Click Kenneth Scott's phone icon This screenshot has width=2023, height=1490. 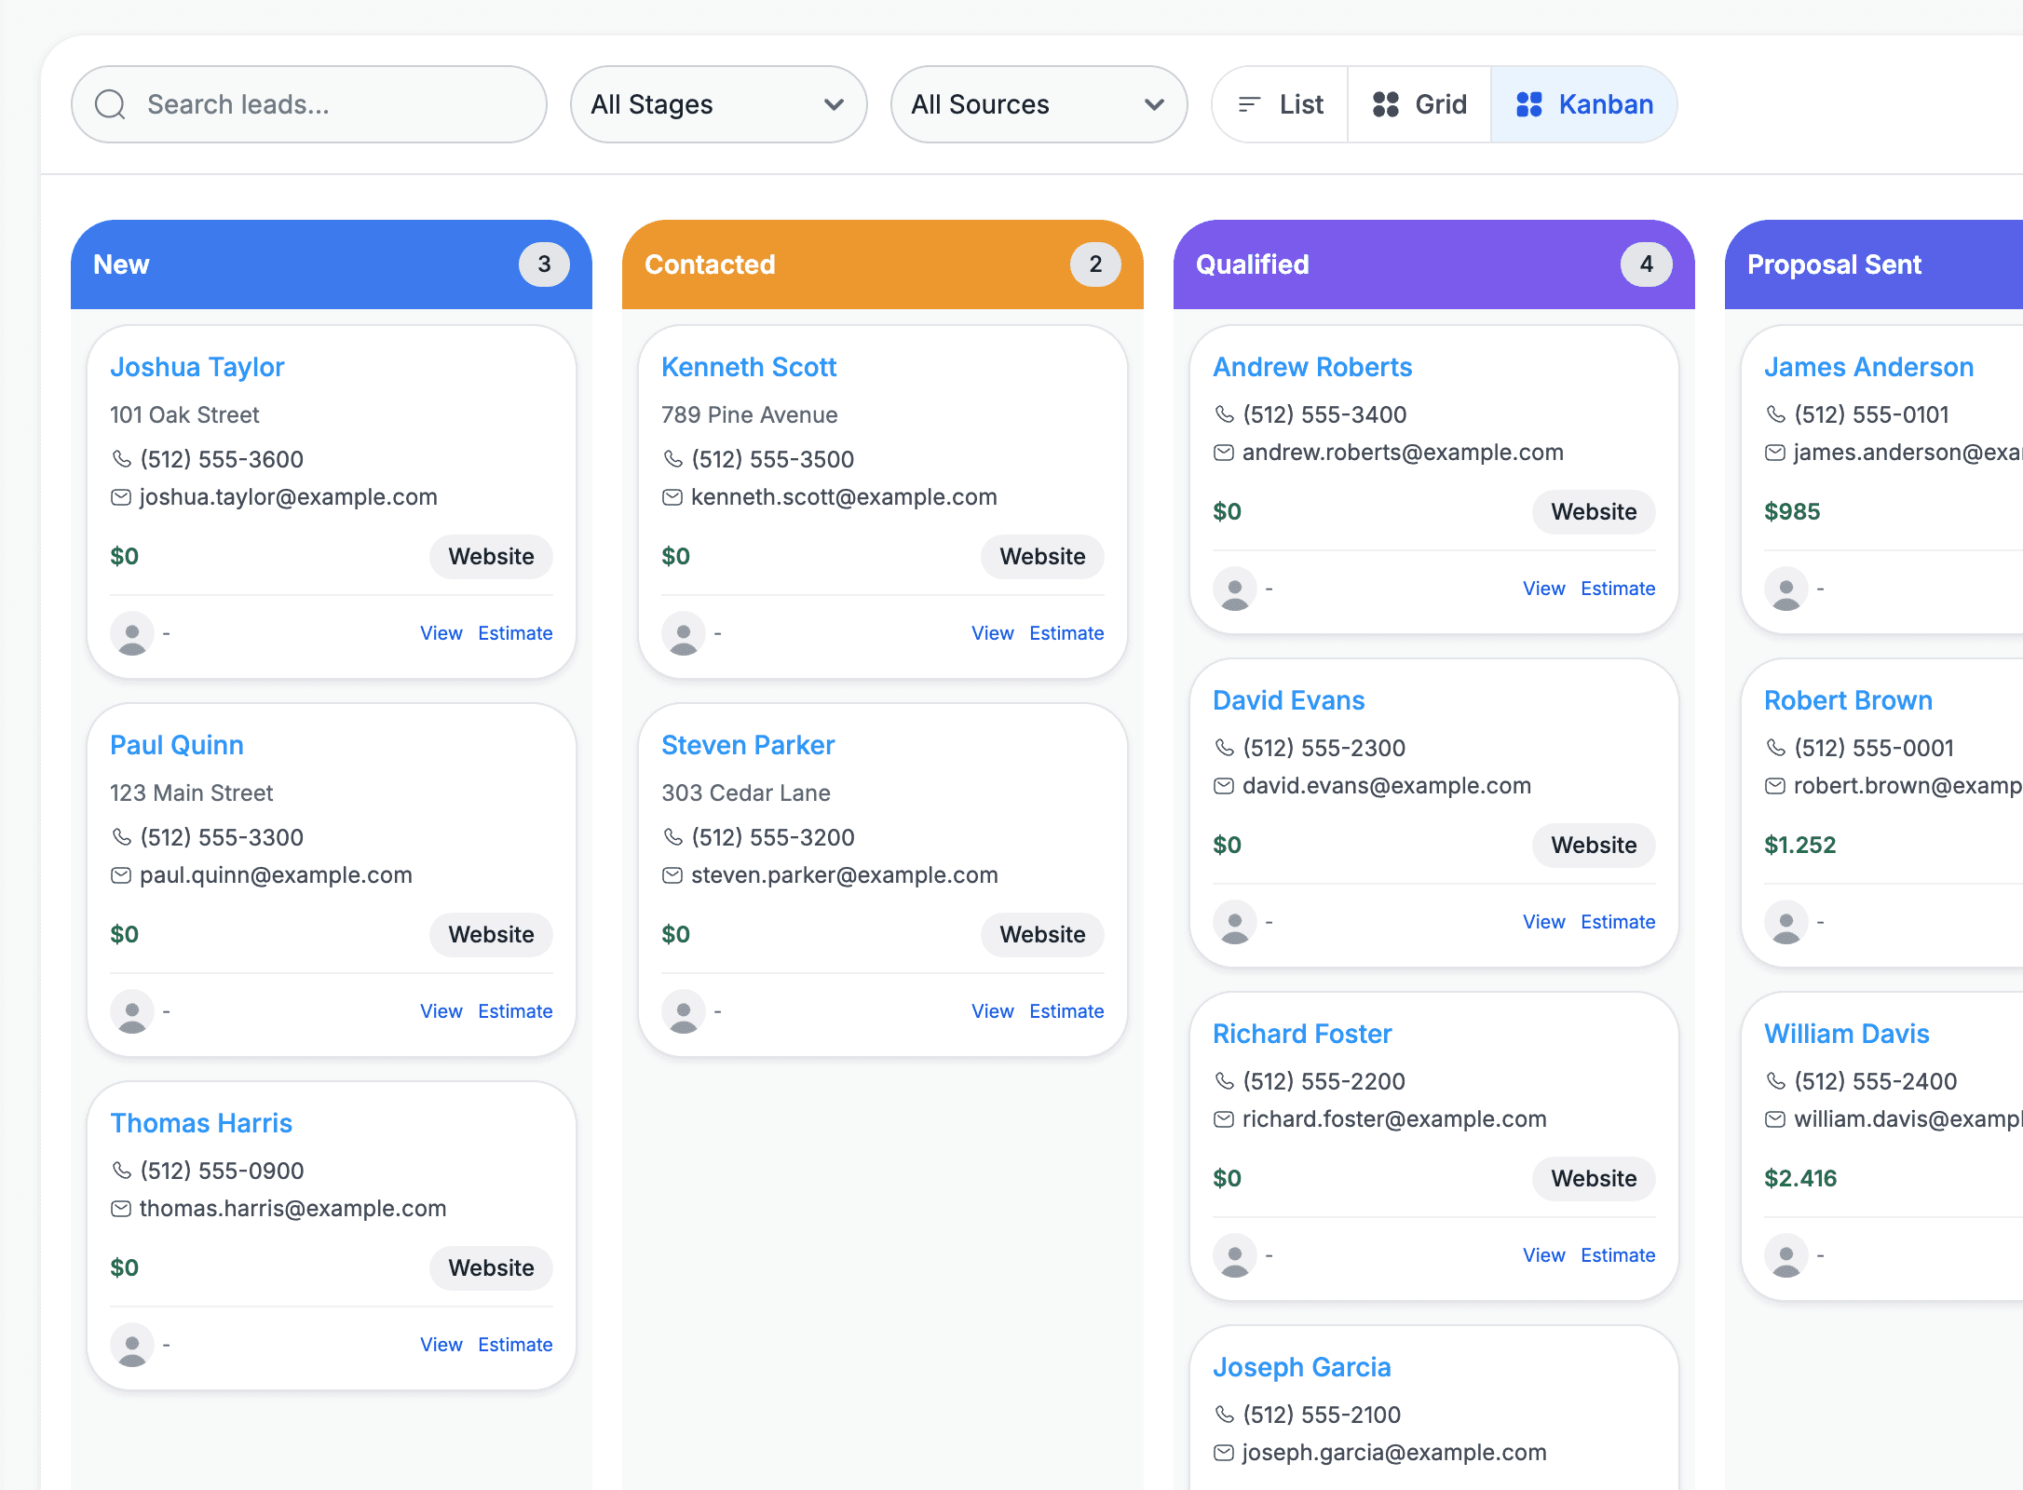672,459
